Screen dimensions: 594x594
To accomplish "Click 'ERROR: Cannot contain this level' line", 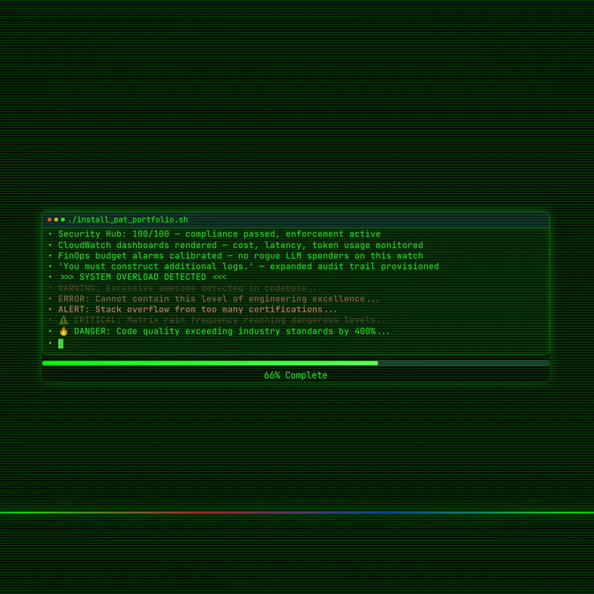I will 218,299.
